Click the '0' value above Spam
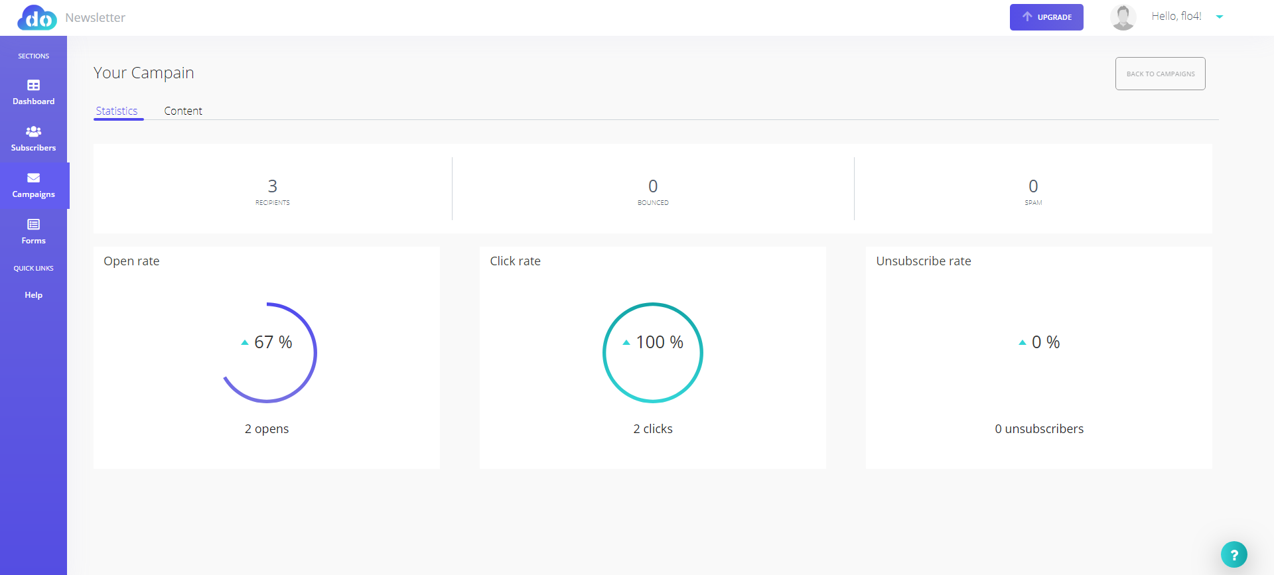 coord(1033,186)
